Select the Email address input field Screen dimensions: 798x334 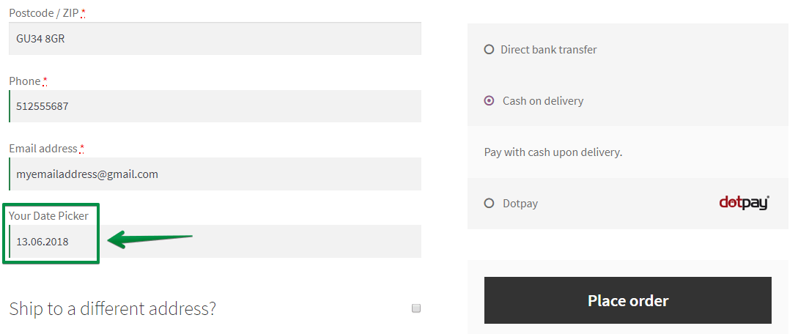pos(215,174)
